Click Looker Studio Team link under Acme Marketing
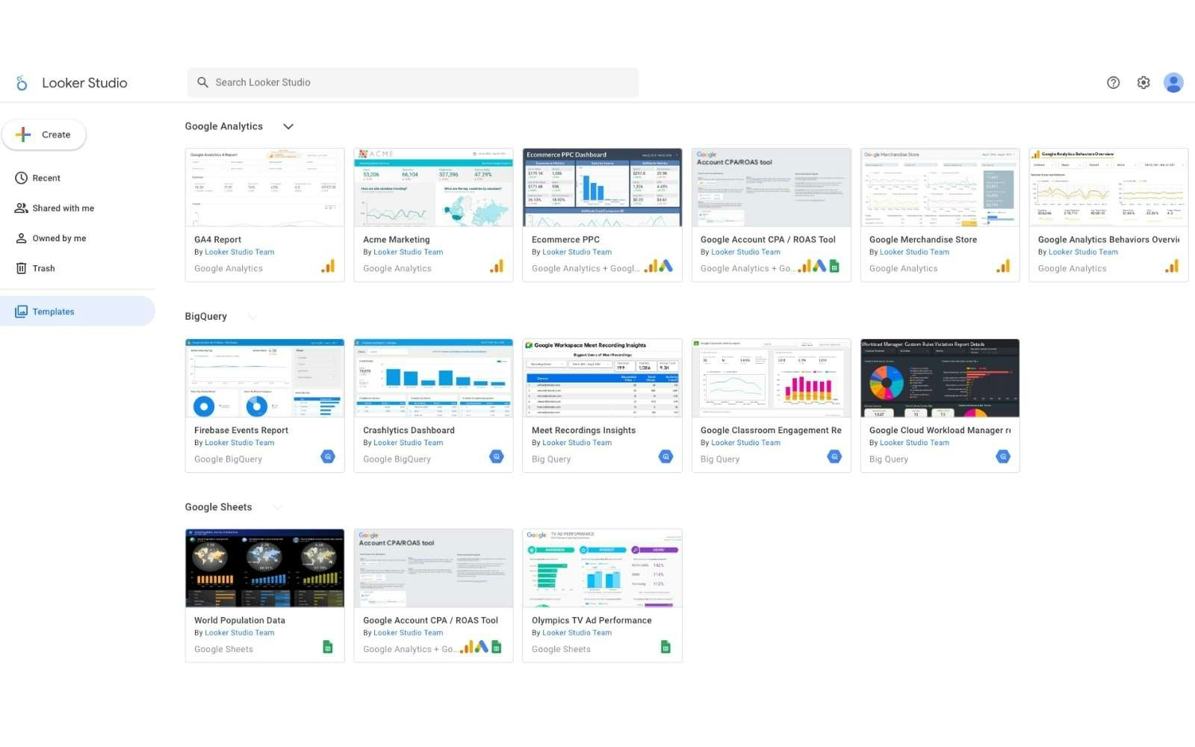This screenshot has height=747, width=1195. click(x=409, y=252)
